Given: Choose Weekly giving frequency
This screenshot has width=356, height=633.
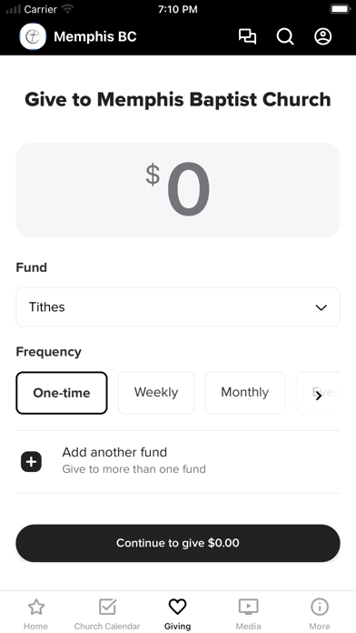Looking at the screenshot, I should (156, 393).
